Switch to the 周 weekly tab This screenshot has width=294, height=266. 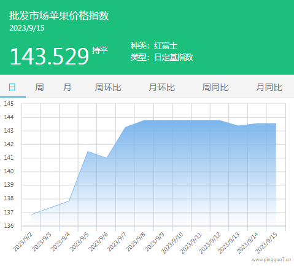coord(39,87)
